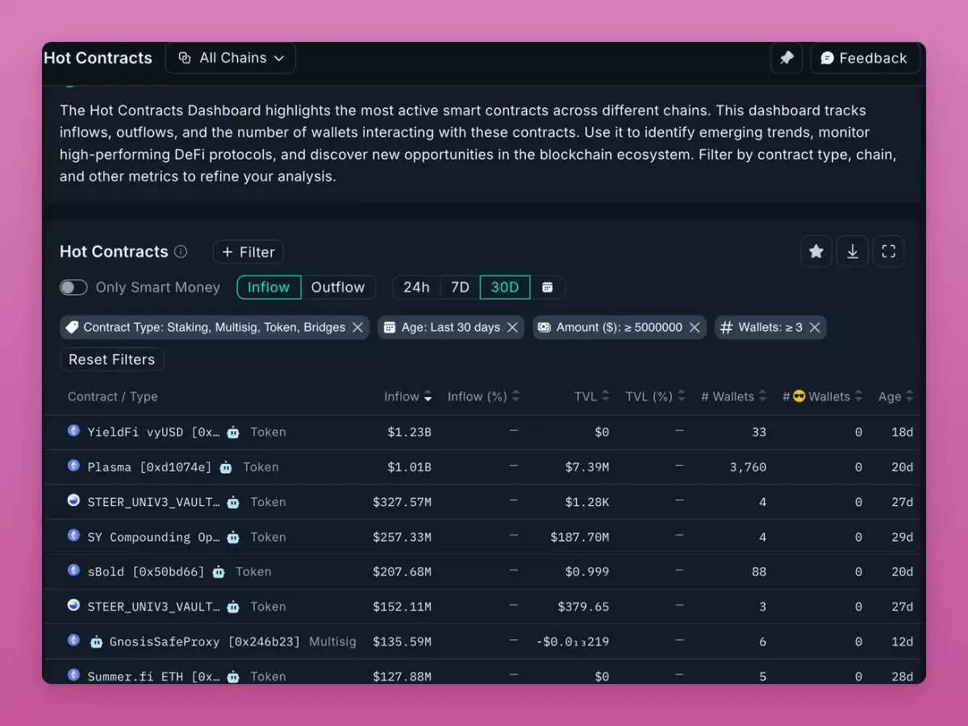The width and height of the screenshot is (968, 726).
Task: Select the Outflow option
Action: (x=338, y=288)
